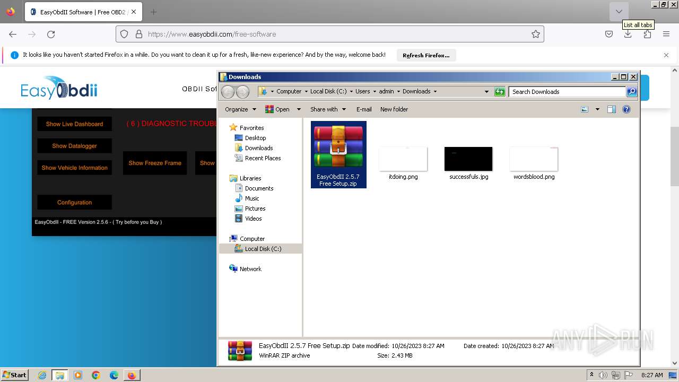Expand the arrow after Downloads breadcrumb

pyautogui.click(x=436, y=91)
